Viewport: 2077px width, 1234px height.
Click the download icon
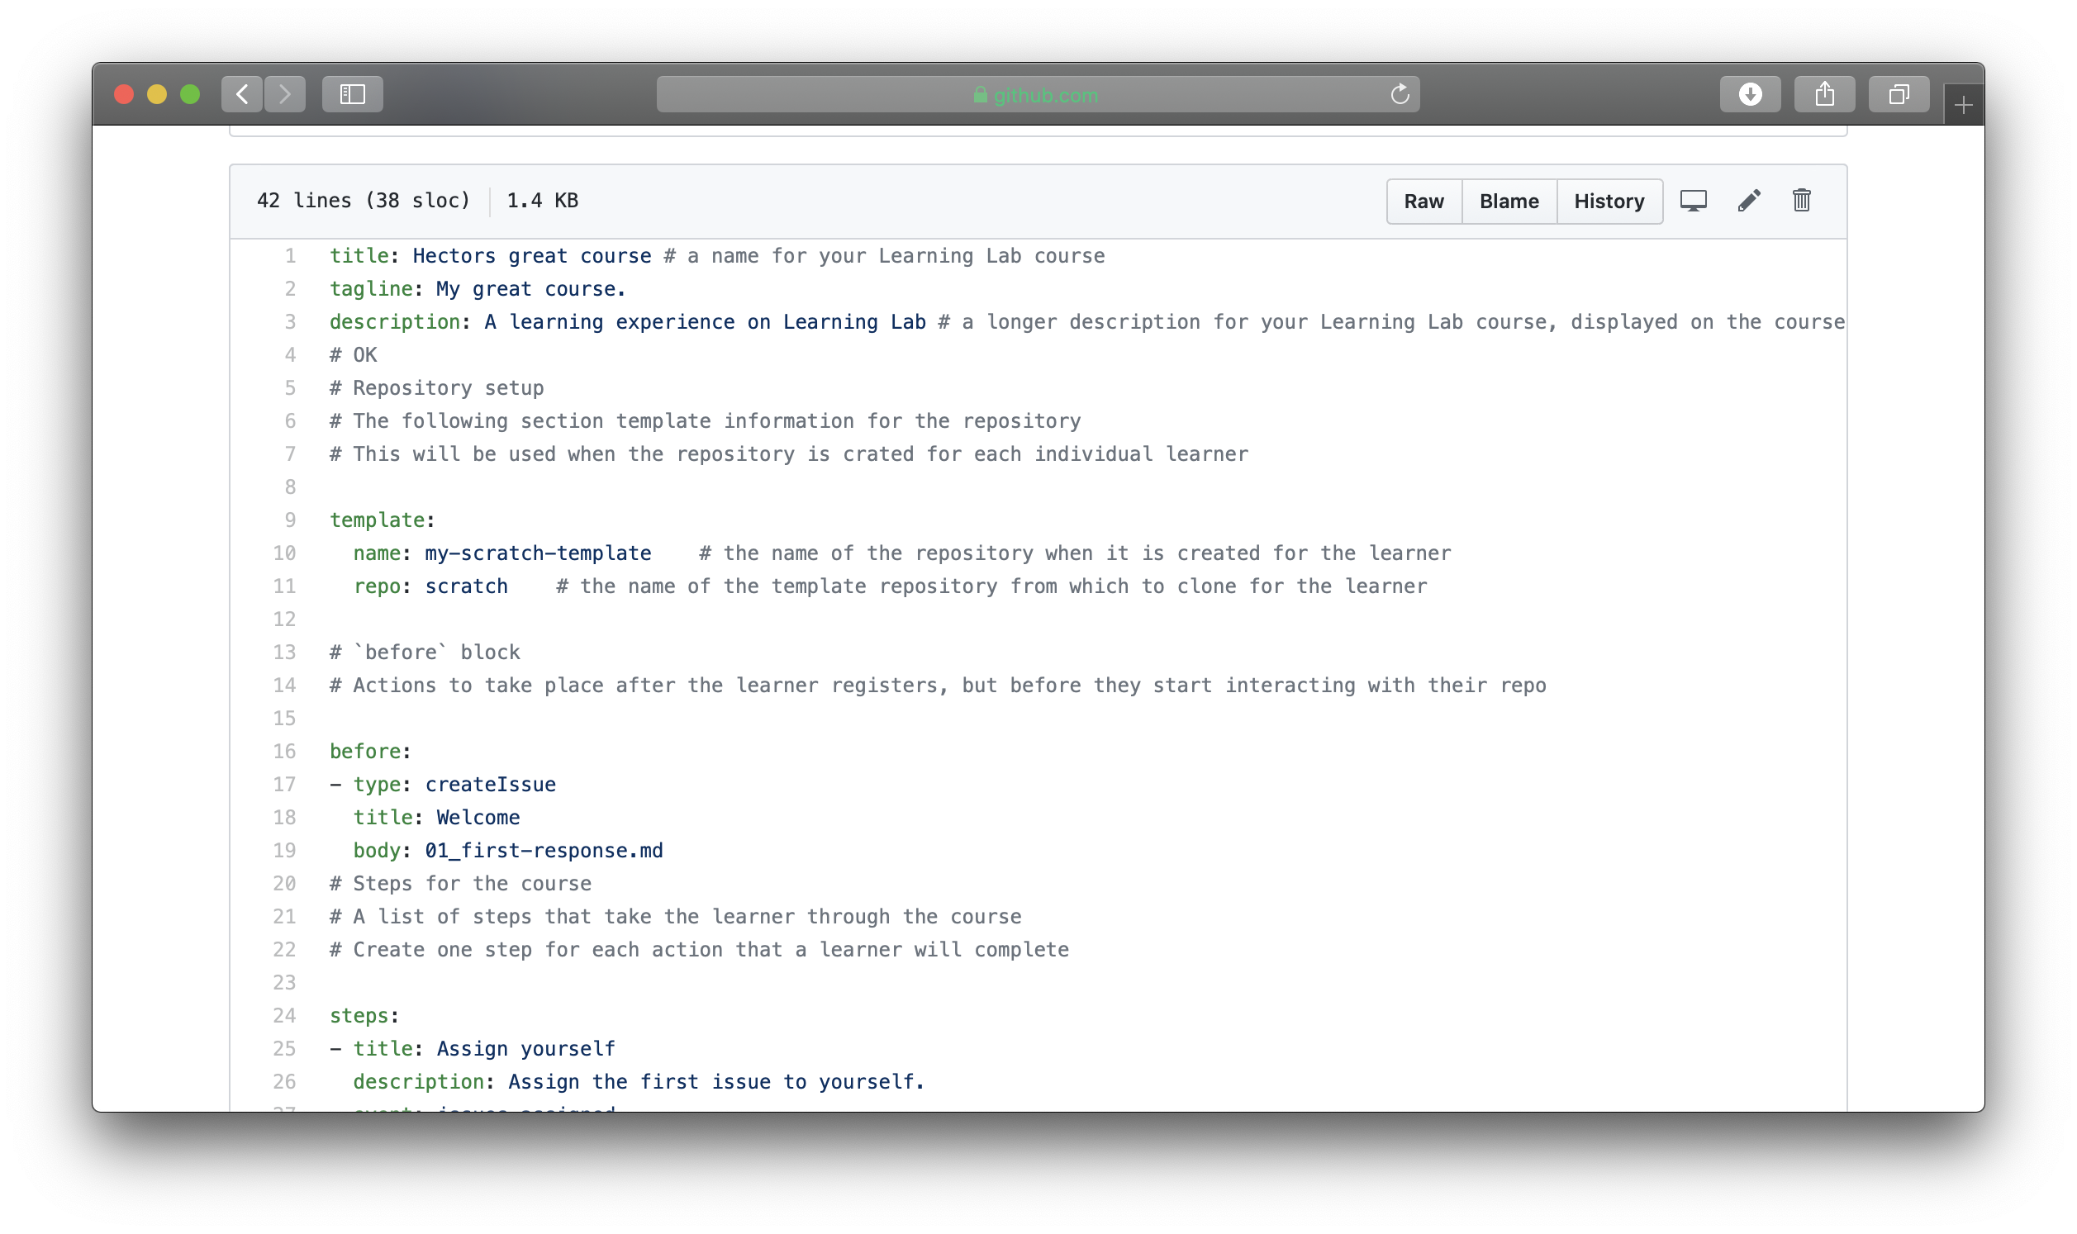point(1751,94)
